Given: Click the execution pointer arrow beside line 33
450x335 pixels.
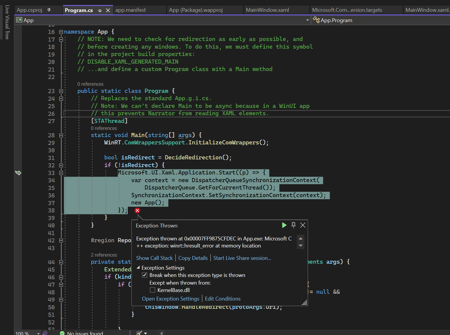Looking at the screenshot, I should pos(18,173).
